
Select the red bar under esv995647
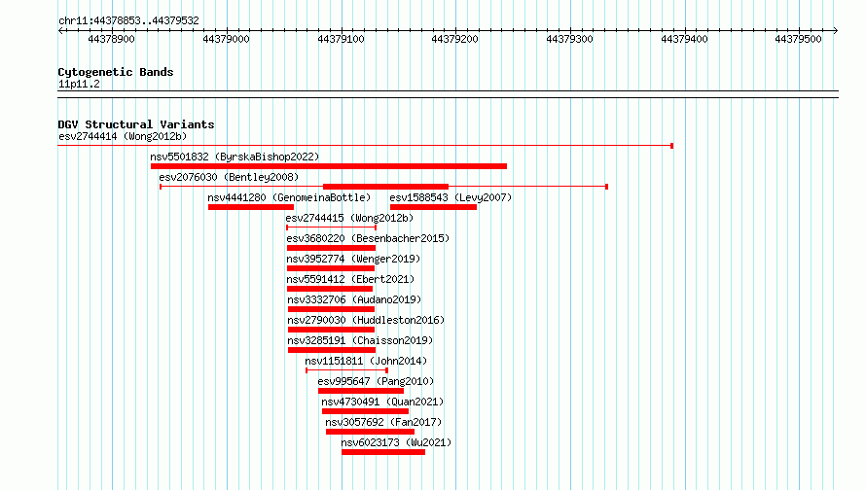tap(361, 391)
